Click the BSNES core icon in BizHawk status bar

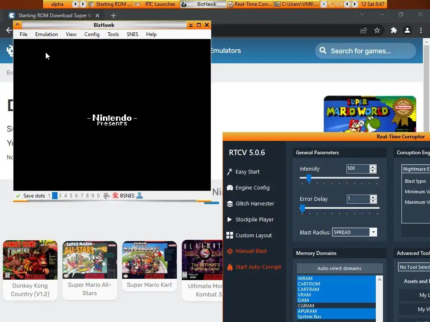click(x=115, y=195)
